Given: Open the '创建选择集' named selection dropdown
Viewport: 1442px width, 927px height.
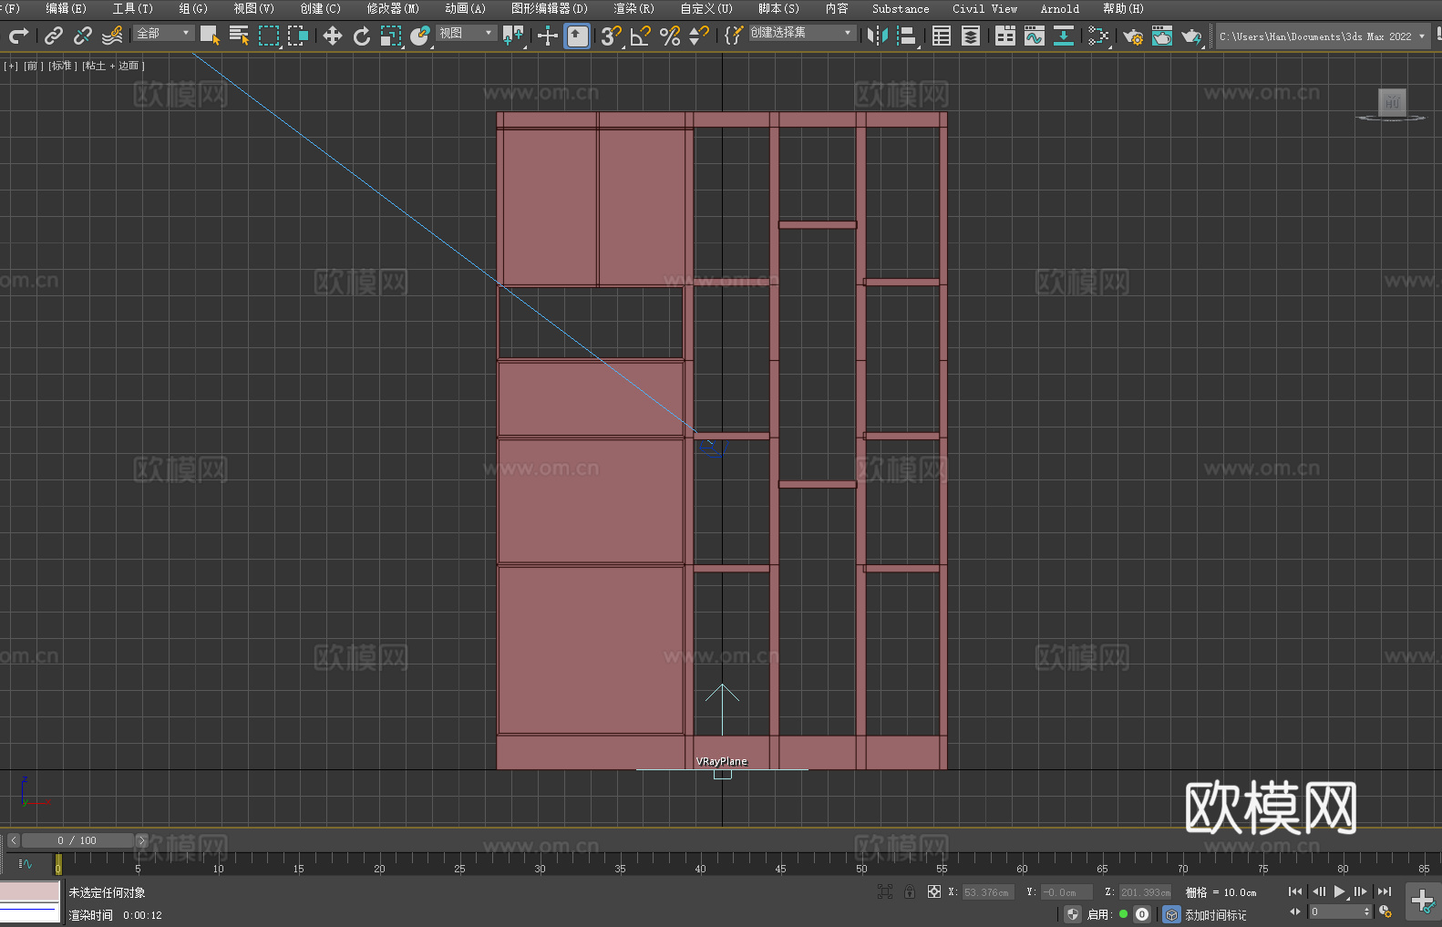Looking at the screenshot, I should click(x=802, y=33).
